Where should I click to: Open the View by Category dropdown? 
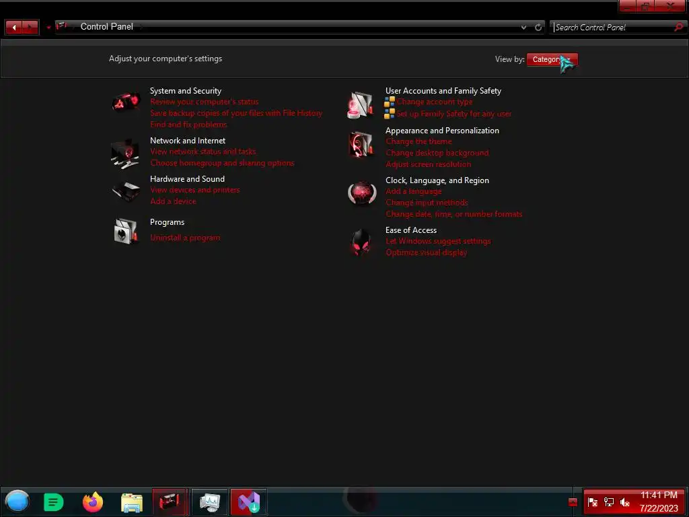[x=552, y=59]
